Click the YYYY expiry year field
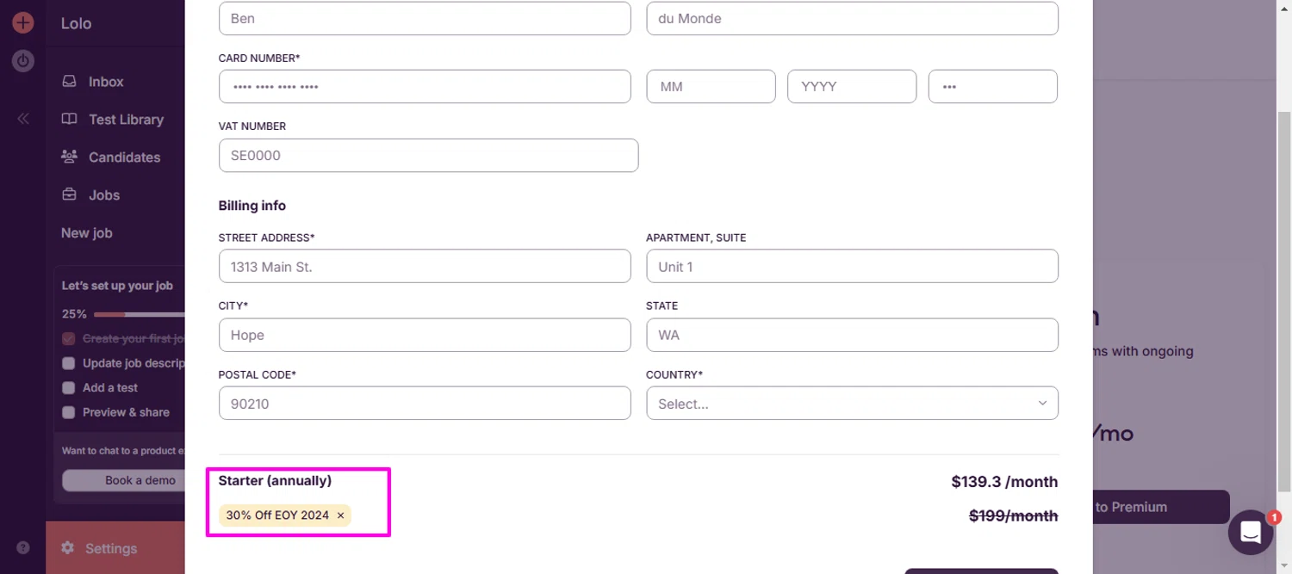This screenshot has width=1292, height=574. point(852,87)
